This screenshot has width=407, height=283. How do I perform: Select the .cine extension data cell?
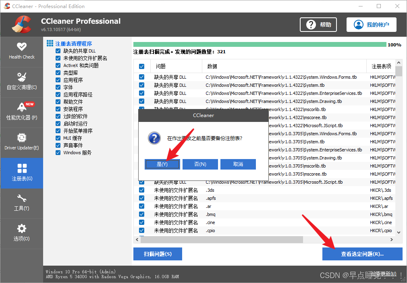[x=210, y=222]
